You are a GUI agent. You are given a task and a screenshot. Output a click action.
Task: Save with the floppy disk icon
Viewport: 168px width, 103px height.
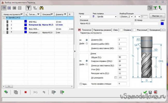tap(150, 92)
